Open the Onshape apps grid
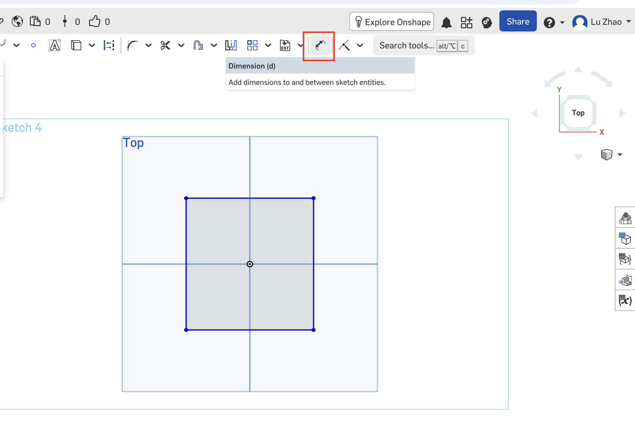 [466, 22]
